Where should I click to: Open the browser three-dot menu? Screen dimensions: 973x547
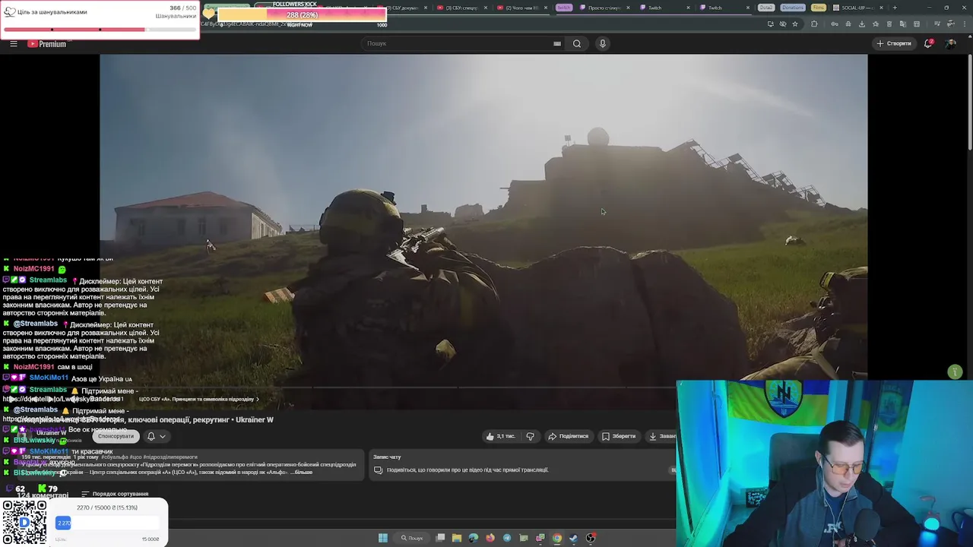pos(965,24)
